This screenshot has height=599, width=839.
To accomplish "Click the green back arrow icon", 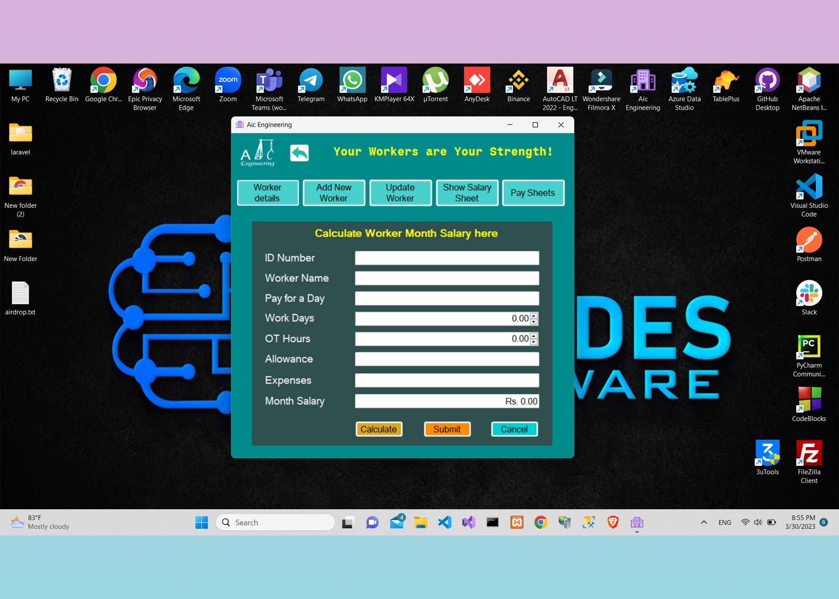I will [299, 153].
